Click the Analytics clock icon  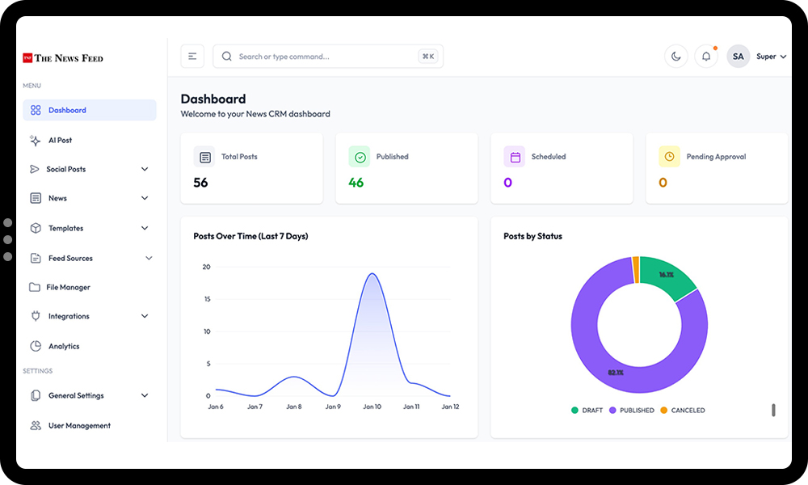[x=36, y=346]
